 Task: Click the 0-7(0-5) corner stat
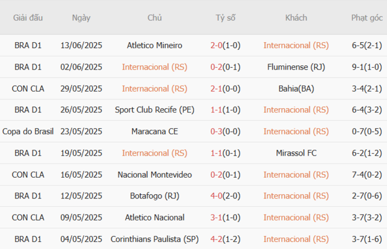[367, 131]
